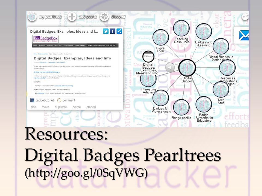Screen dimensions: 262x196
Task: Click the duplicate option
Action: point(61,107)
